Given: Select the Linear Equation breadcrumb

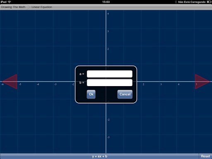Looking at the screenshot, I should 42,7.
